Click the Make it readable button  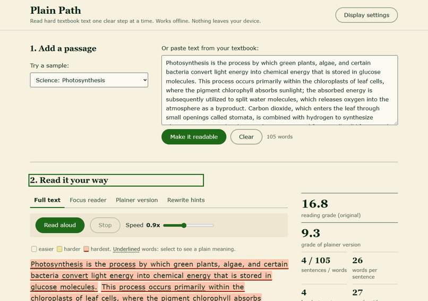pyautogui.click(x=194, y=137)
